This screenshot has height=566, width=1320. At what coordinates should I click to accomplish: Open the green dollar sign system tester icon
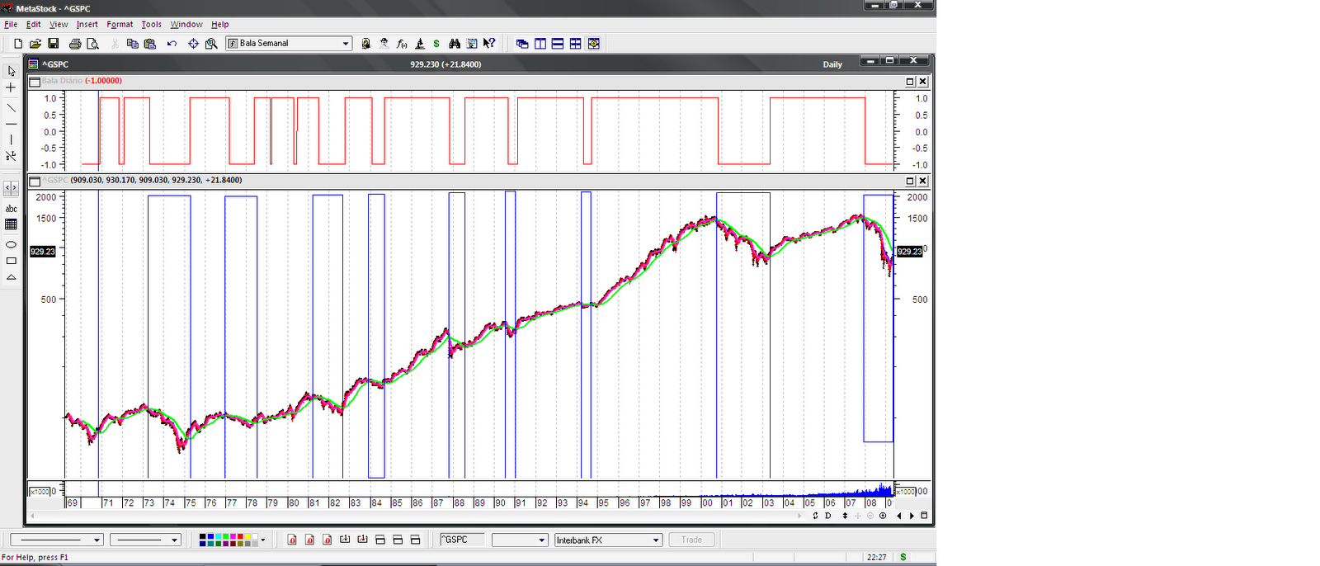(x=436, y=44)
